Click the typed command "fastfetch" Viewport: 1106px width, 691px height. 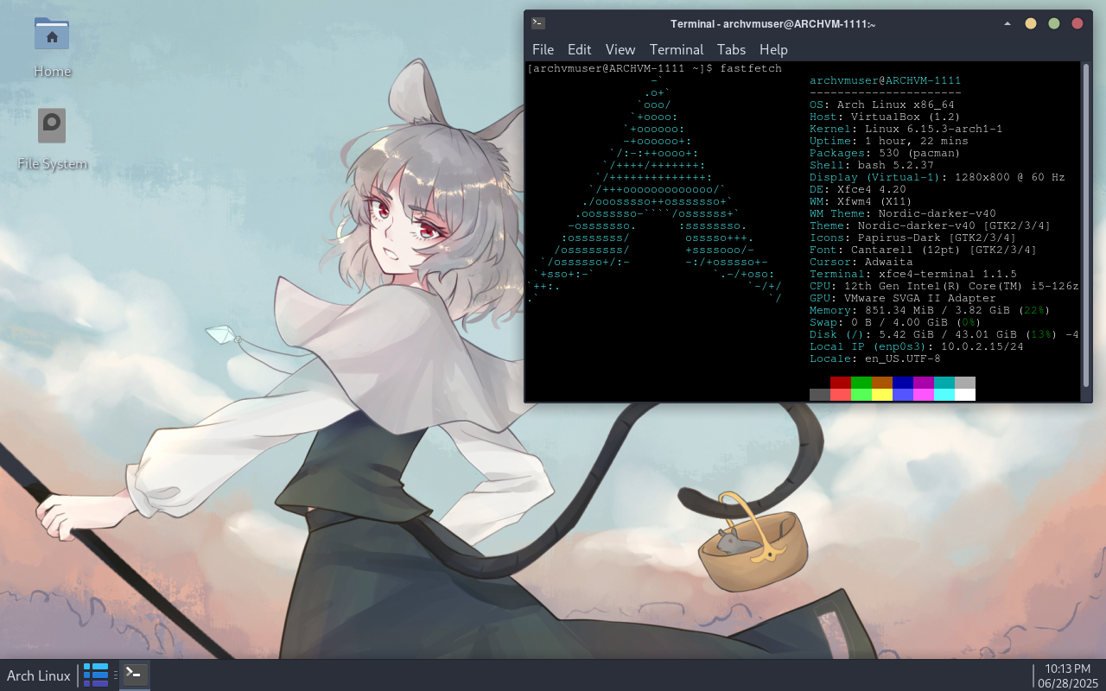pos(751,68)
